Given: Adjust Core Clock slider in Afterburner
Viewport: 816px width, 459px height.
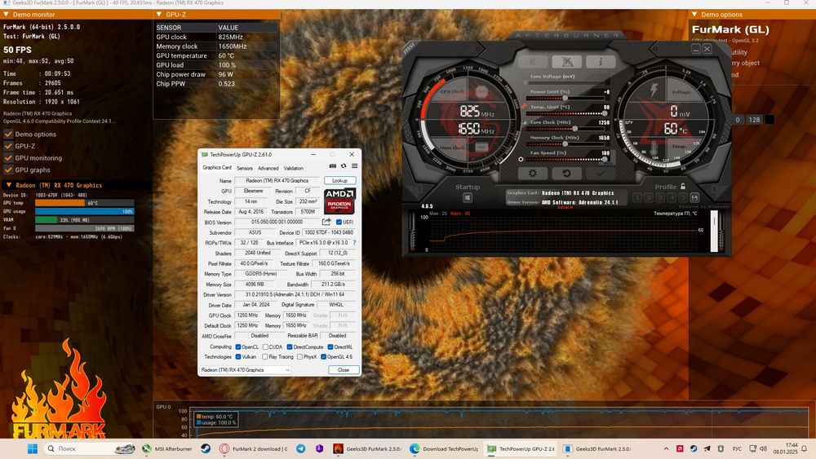Looking at the screenshot, I should click(565, 128).
